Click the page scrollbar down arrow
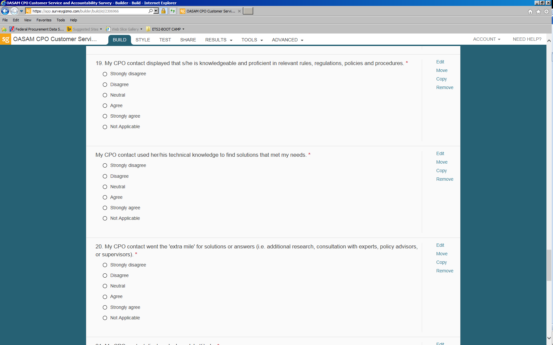The width and height of the screenshot is (553, 345). 549,338
